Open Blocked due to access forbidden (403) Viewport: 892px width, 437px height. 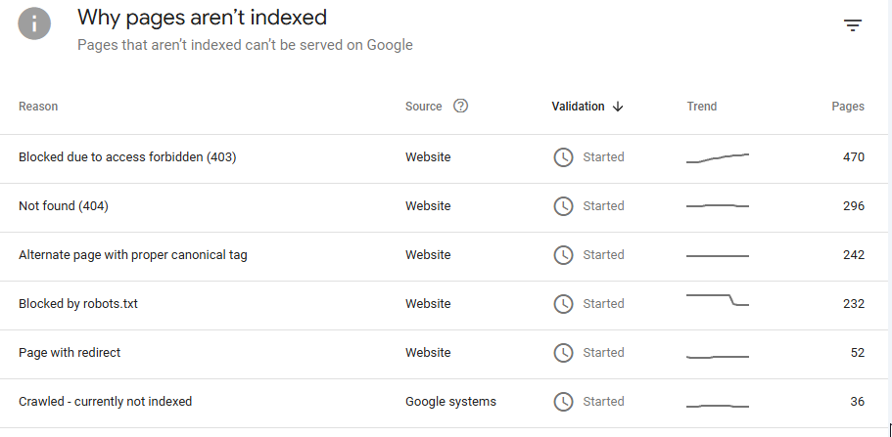click(127, 157)
